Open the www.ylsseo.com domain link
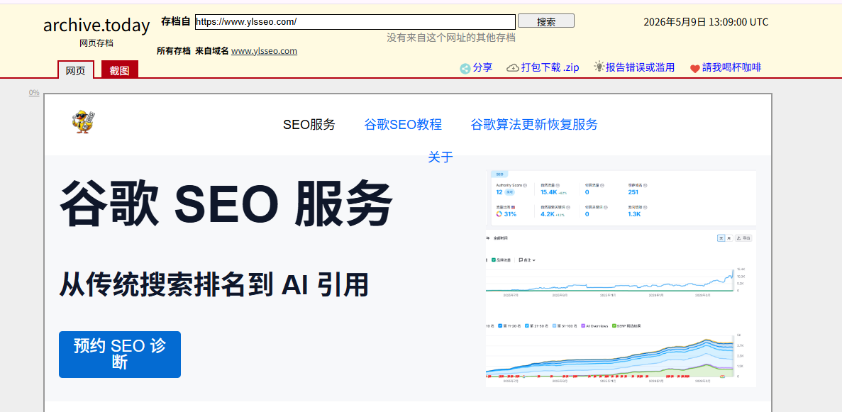Viewport: 842px width, 412px height. (264, 51)
